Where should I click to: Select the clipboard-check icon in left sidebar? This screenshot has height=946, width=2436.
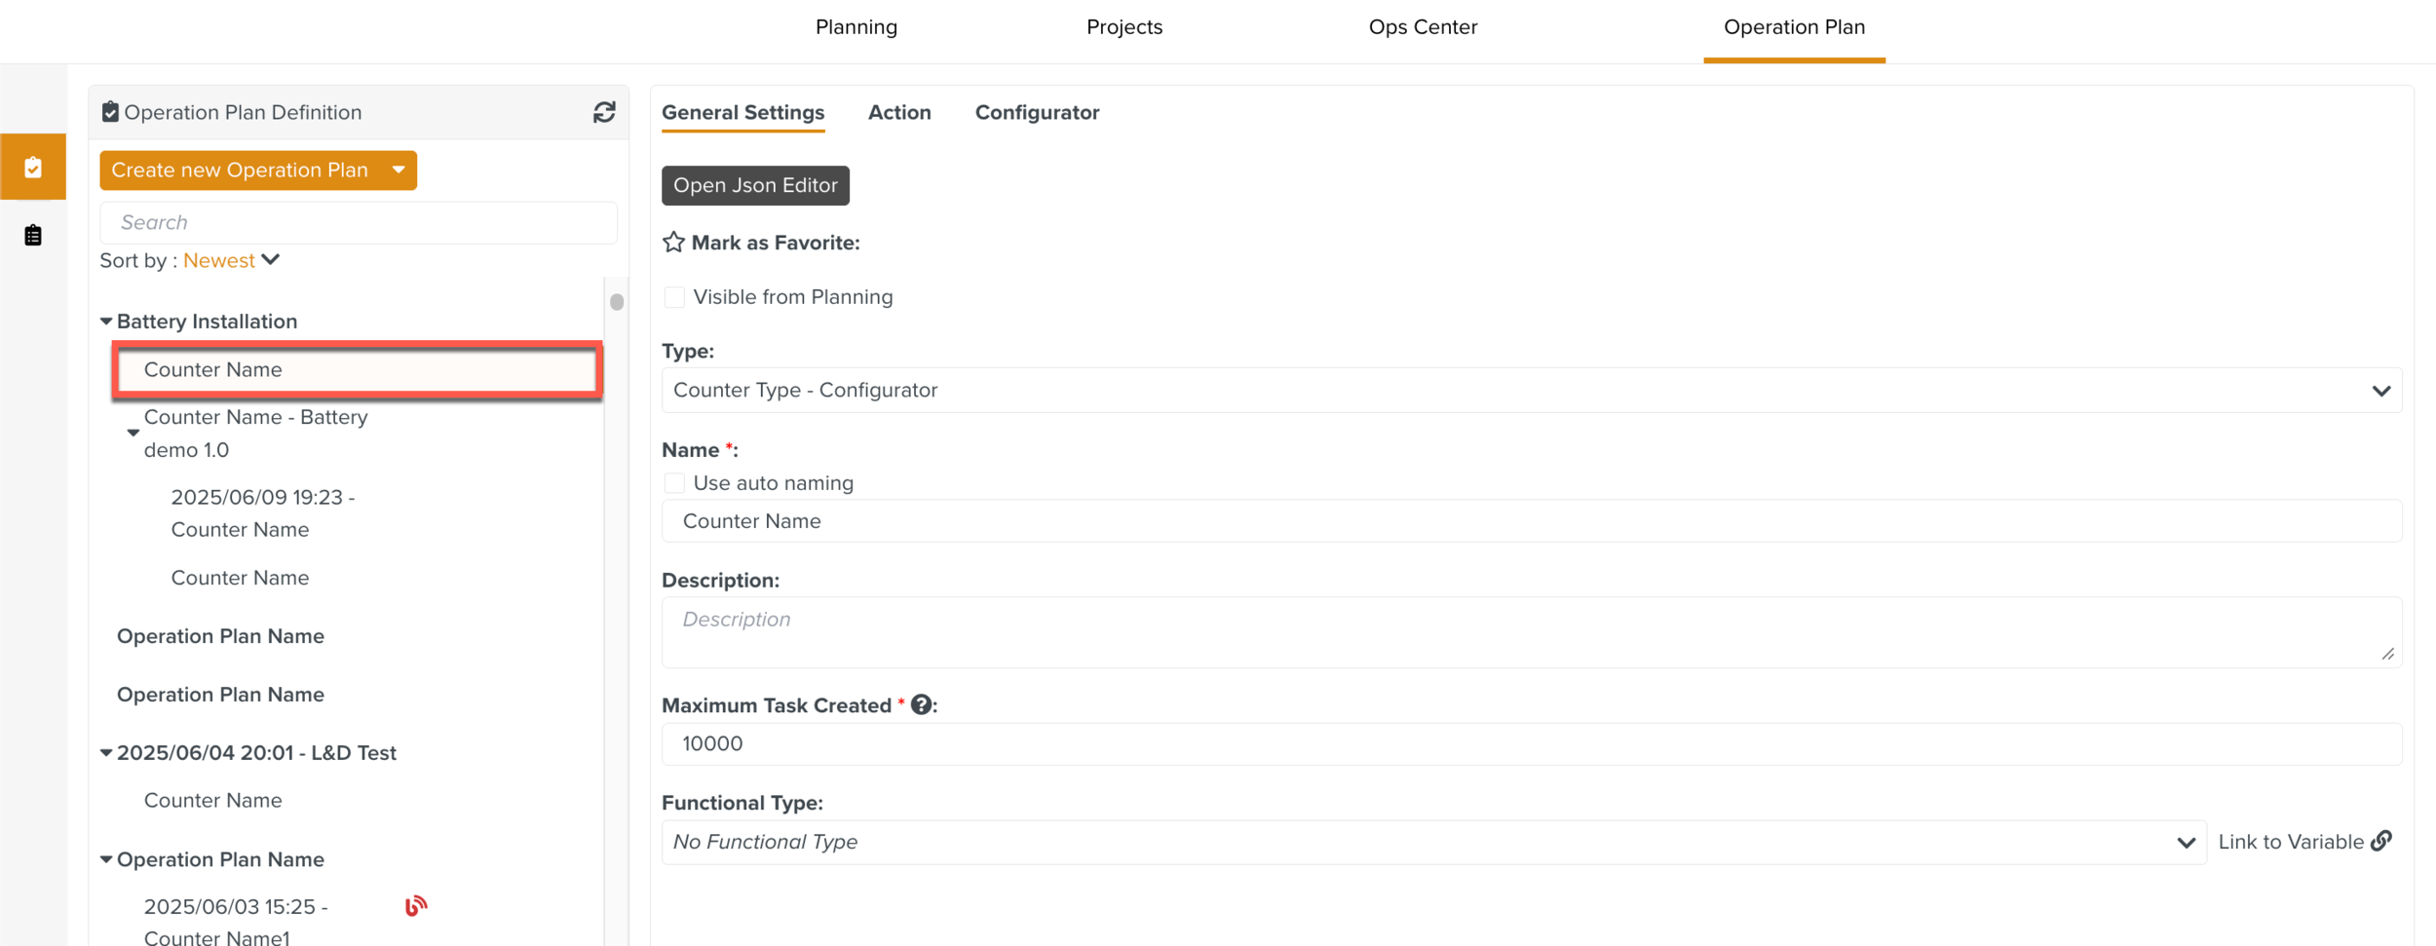(x=33, y=168)
